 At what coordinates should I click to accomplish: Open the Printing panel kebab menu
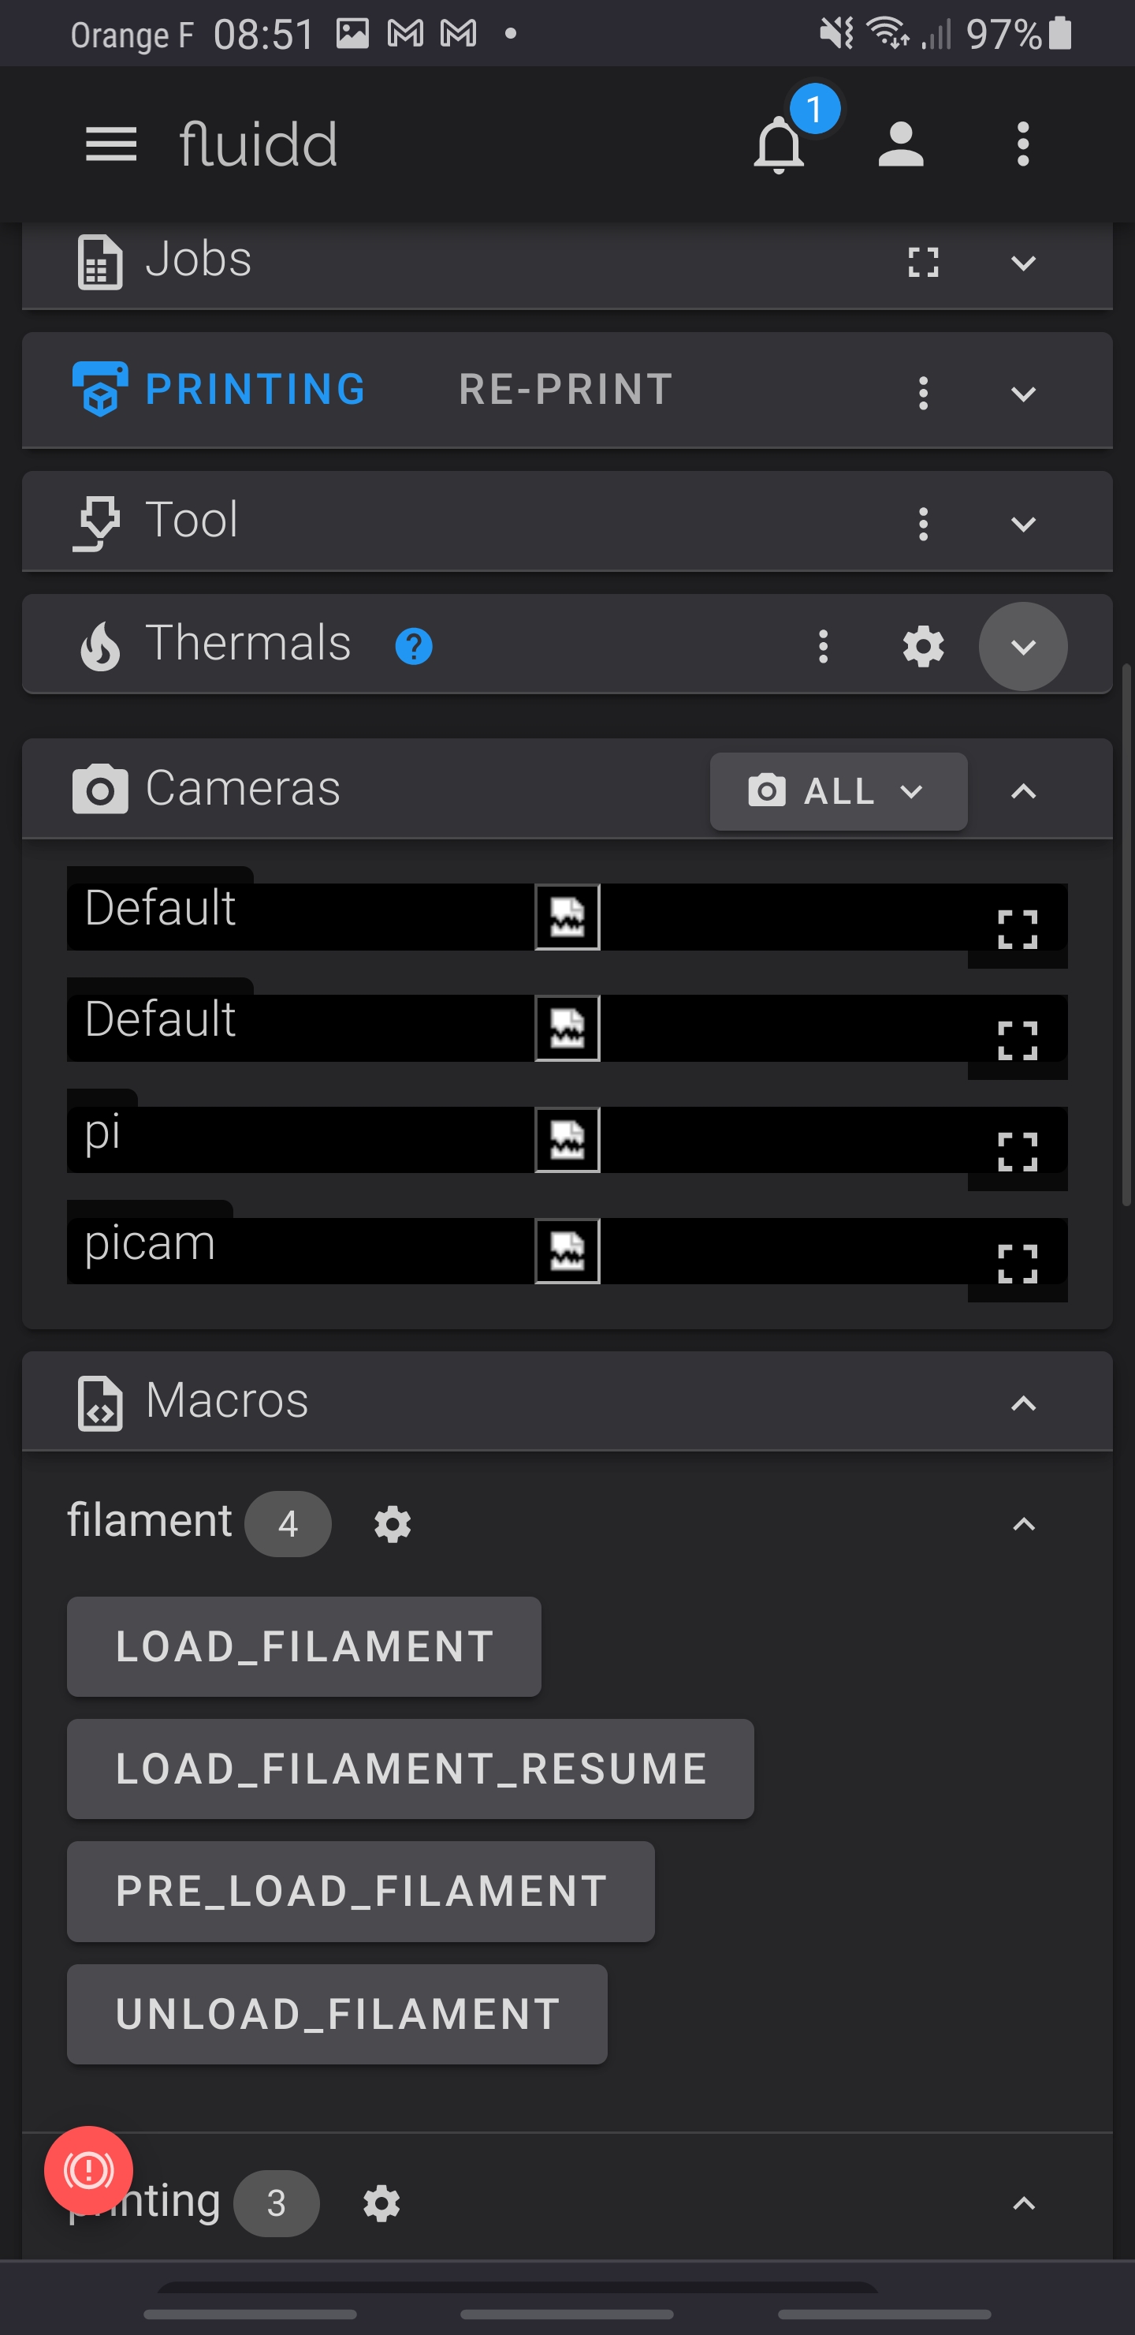click(x=922, y=393)
